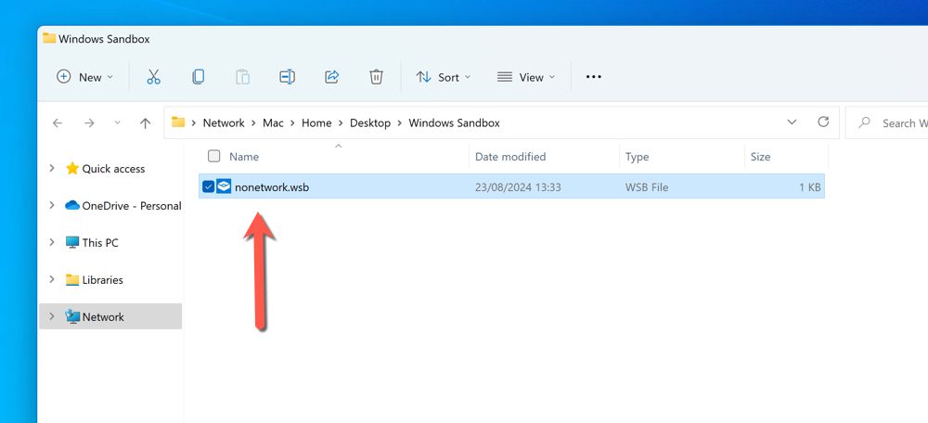928x423 pixels.
Task: Select the nonetwork.wsb file name
Action: tap(272, 187)
